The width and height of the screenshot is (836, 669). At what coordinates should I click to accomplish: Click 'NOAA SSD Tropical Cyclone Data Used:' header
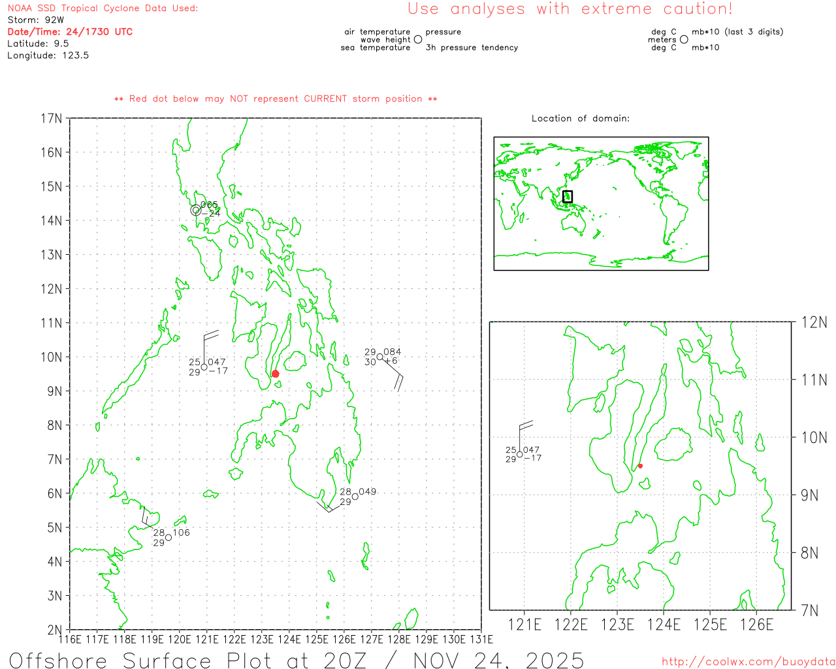point(103,8)
